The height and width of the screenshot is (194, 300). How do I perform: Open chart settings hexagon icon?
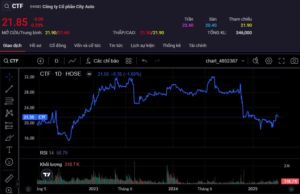click(269, 61)
